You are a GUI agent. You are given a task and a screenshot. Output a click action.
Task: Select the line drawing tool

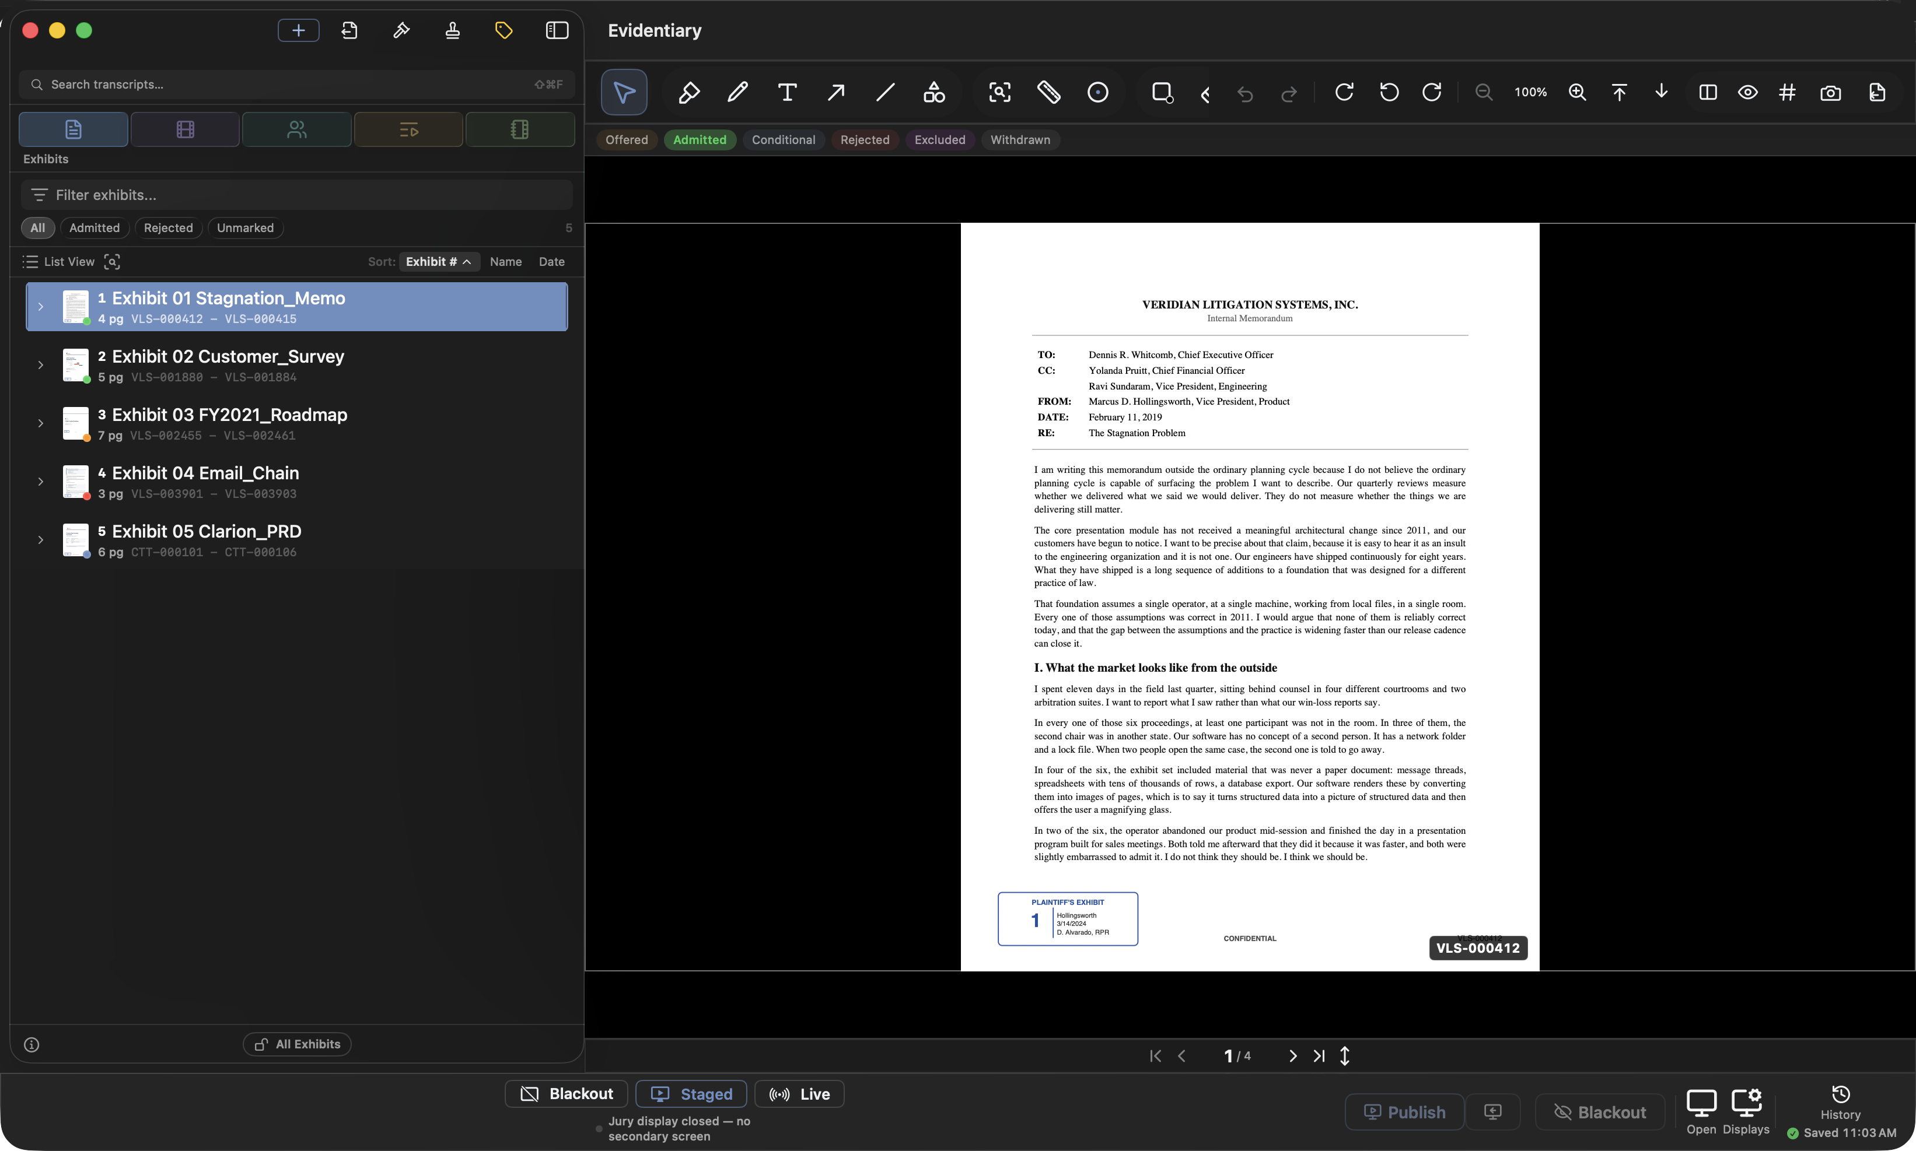[x=884, y=92]
